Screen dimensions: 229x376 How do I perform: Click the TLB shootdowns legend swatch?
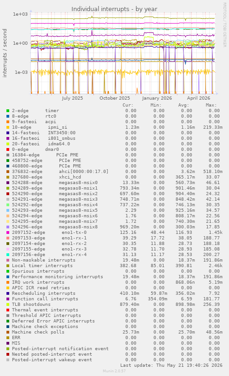8,304
